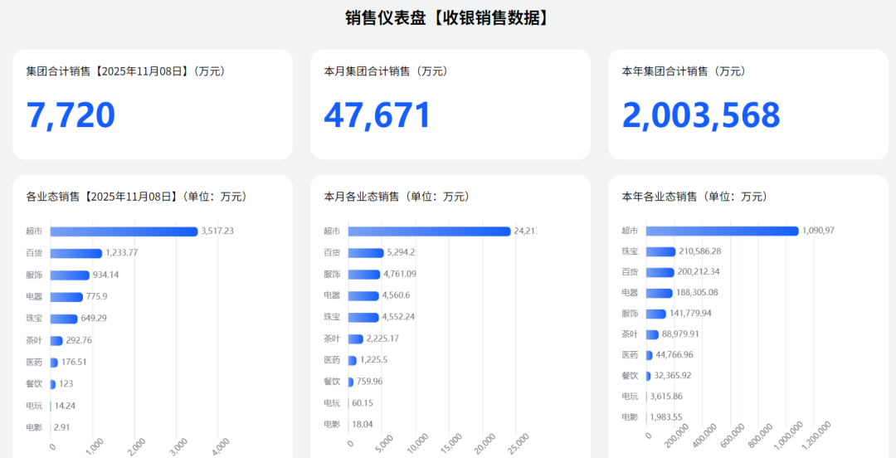Click the 服饰 bar showing 934.14

(x=70, y=275)
